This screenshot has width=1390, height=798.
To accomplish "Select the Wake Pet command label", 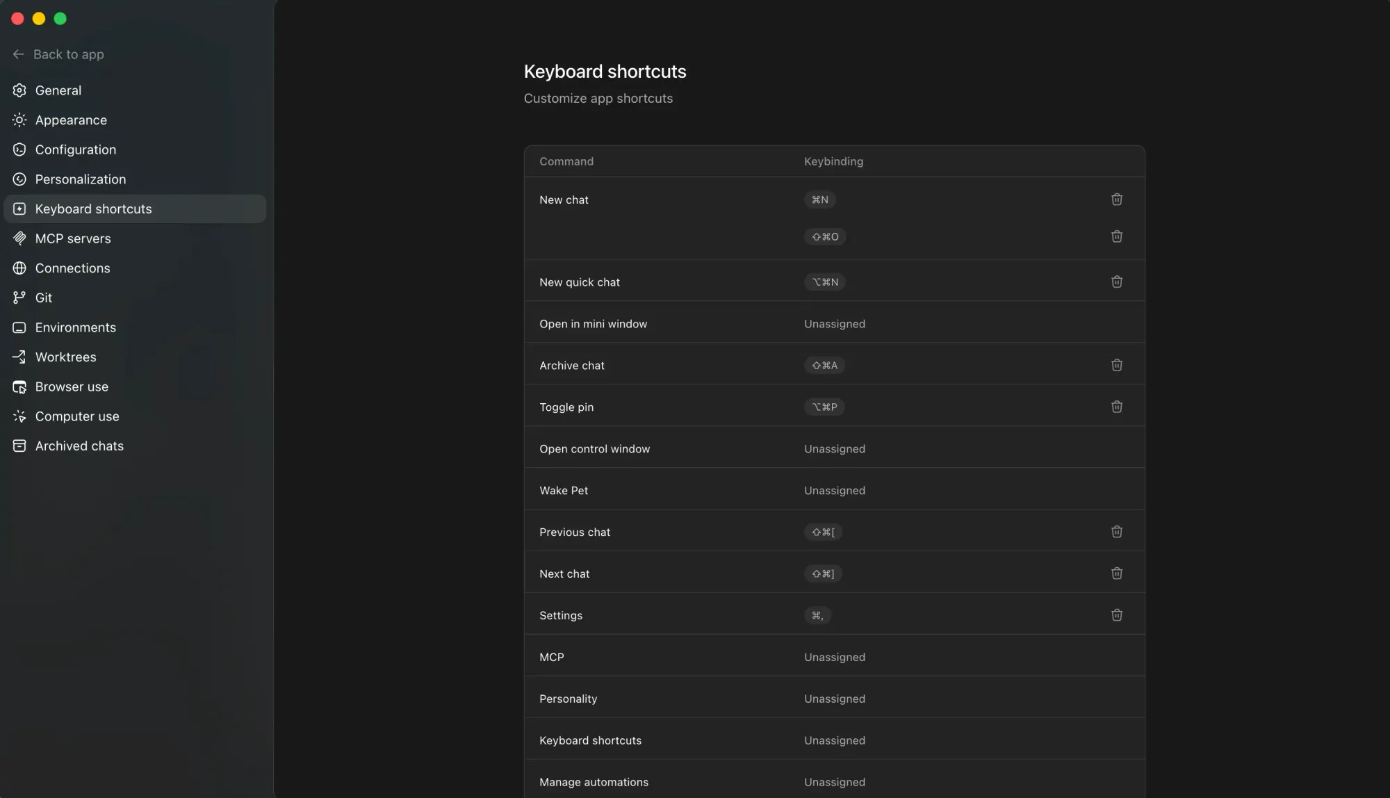I will click(x=564, y=491).
